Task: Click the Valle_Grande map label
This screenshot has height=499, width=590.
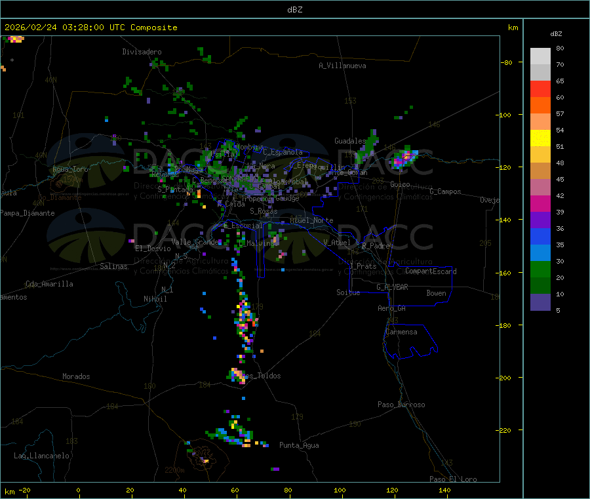Action: tap(195, 242)
